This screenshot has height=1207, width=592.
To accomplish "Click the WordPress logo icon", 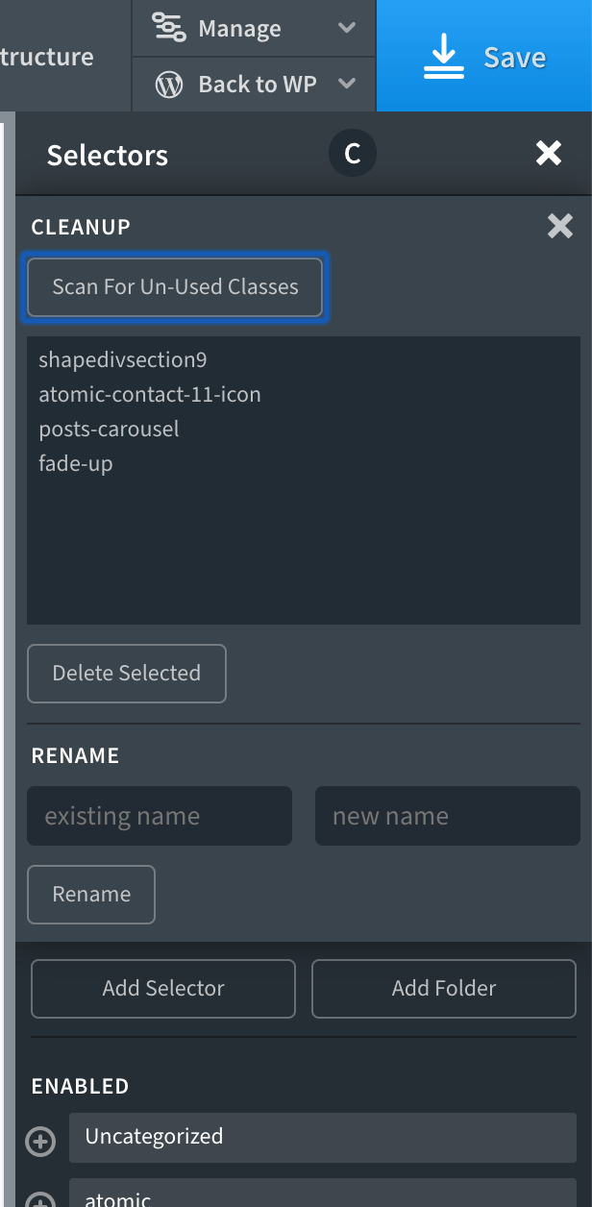I will (x=168, y=85).
